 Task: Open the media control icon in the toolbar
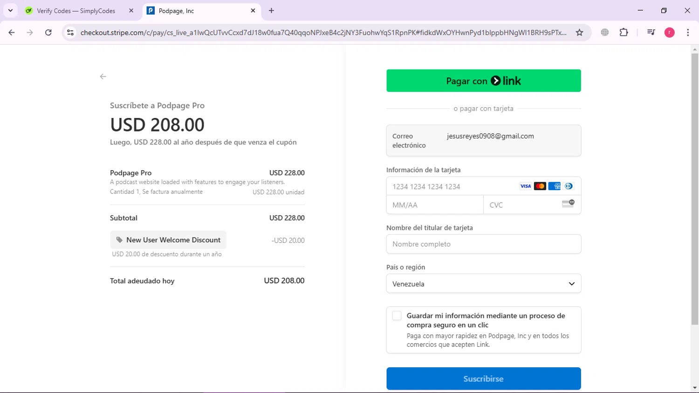651,33
